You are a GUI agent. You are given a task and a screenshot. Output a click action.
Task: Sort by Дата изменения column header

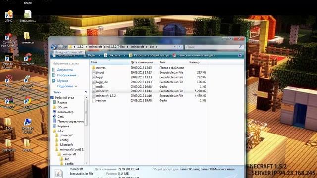[x=144, y=62]
